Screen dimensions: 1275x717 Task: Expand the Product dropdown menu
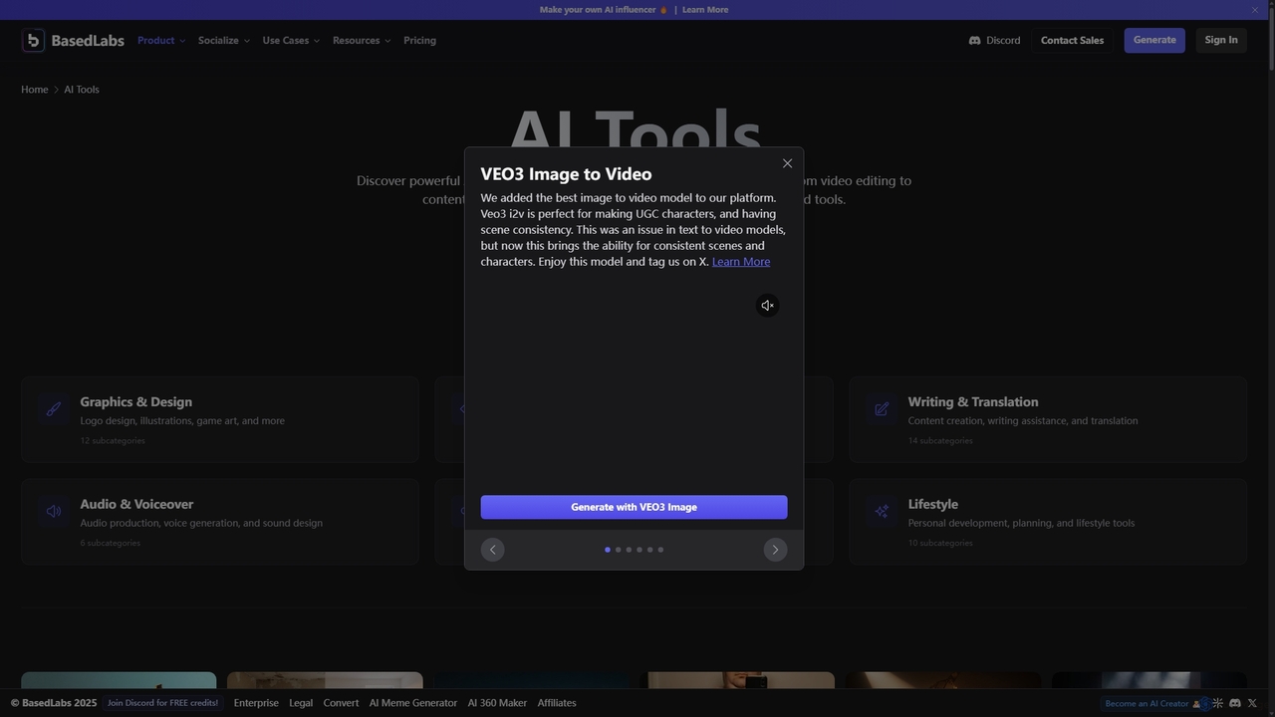click(x=161, y=41)
